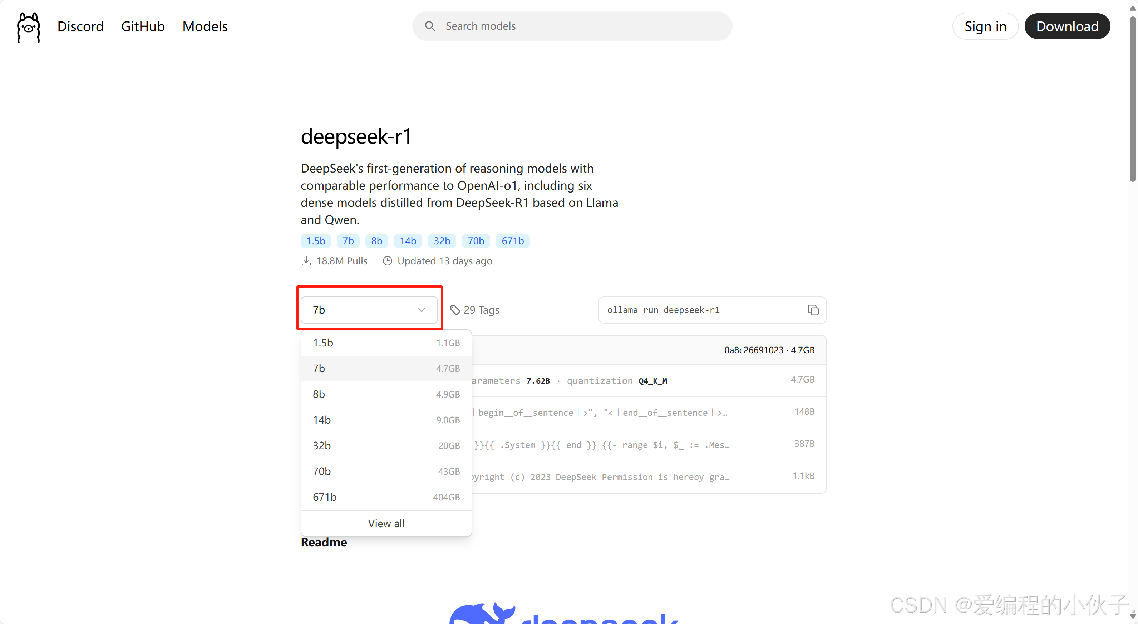Click the Ollama llama logo
This screenshot has width=1138, height=624.
(28, 27)
